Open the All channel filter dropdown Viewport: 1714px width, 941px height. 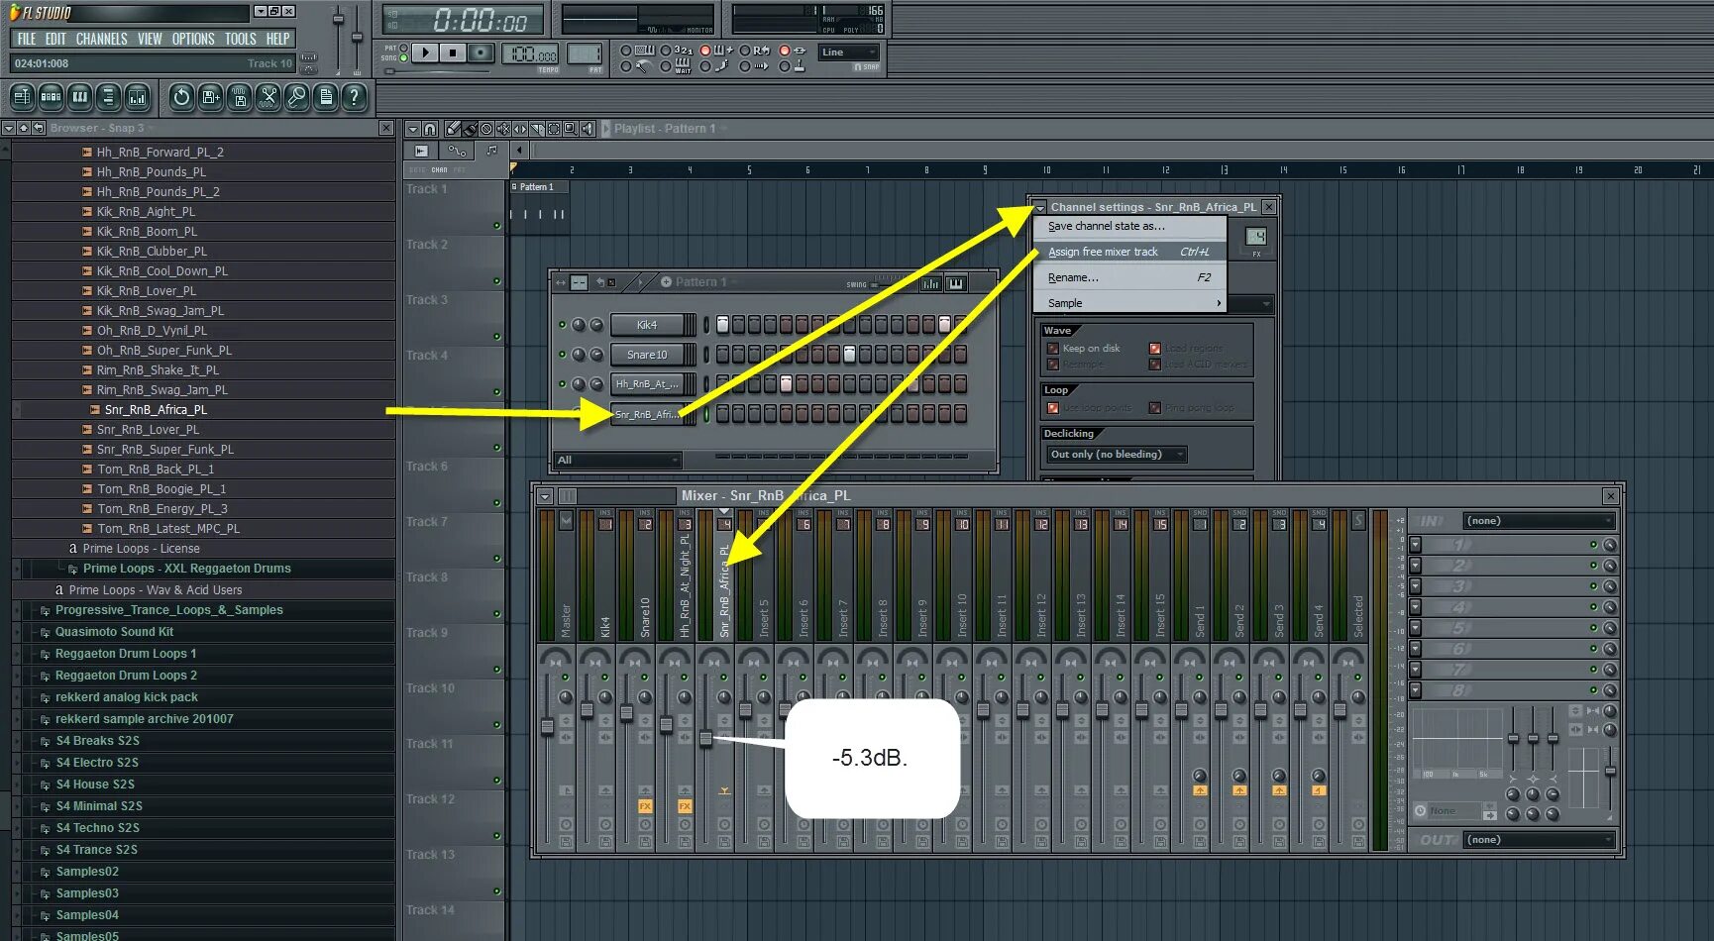pos(617,461)
